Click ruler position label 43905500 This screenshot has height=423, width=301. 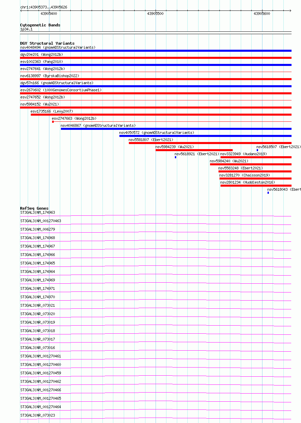pyautogui.click(x=156, y=14)
